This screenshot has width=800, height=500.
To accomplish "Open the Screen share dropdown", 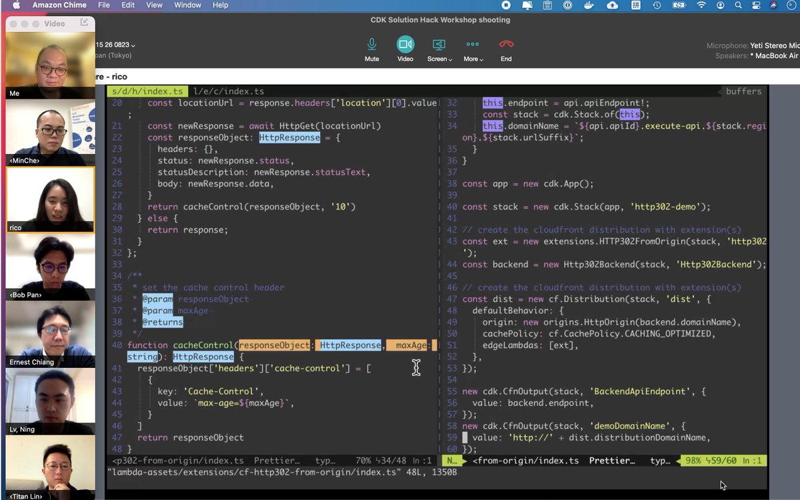I will pos(439,49).
